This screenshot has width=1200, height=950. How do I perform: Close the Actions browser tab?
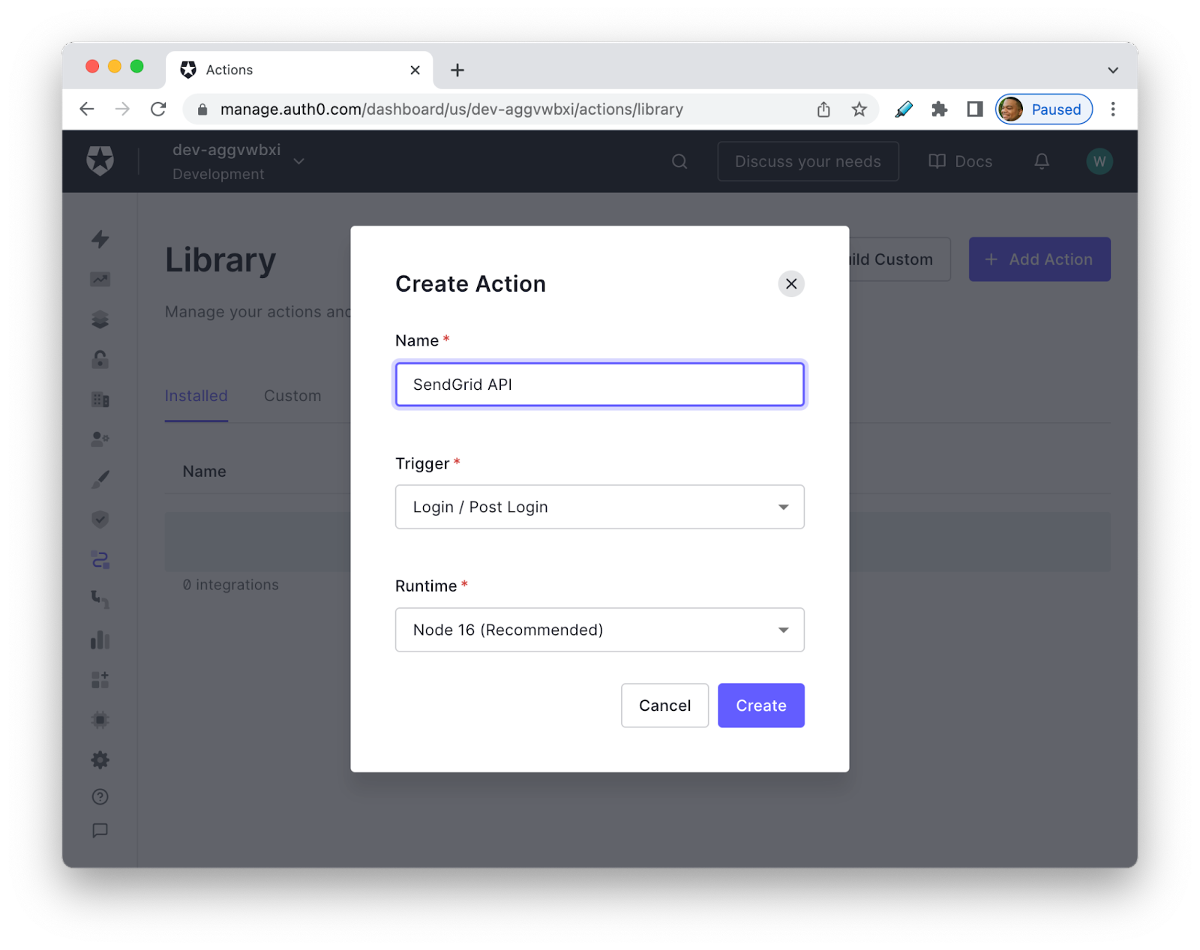click(x=415, y=70)
